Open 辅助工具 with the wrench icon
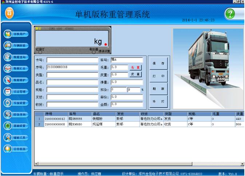The width and height of the screenshot is (245, 176). point(16,137)
